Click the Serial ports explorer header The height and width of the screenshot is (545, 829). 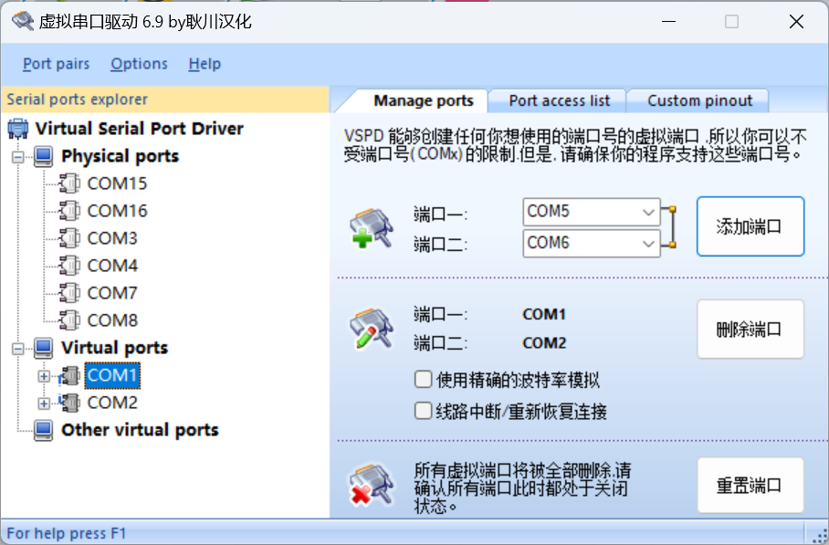click(165, 100)
